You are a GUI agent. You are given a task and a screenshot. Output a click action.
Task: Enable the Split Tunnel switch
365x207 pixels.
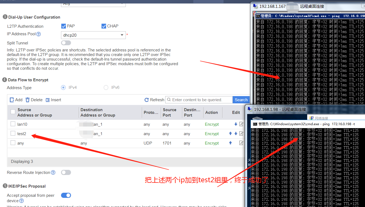coord(66,43)
